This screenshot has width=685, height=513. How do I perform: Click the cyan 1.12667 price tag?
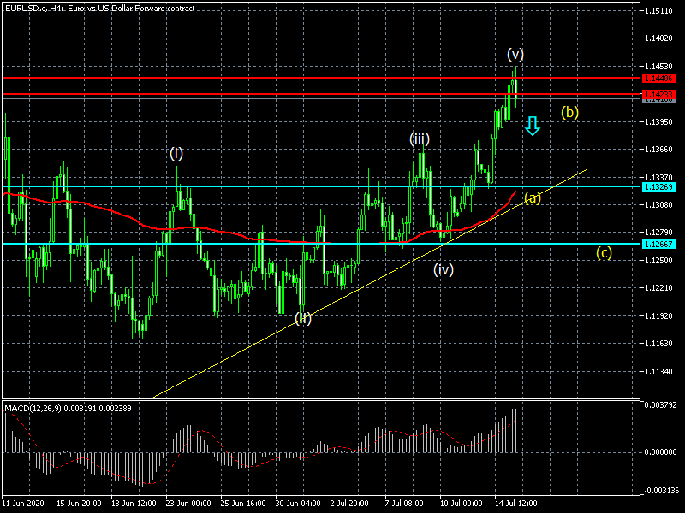[658, 244]
